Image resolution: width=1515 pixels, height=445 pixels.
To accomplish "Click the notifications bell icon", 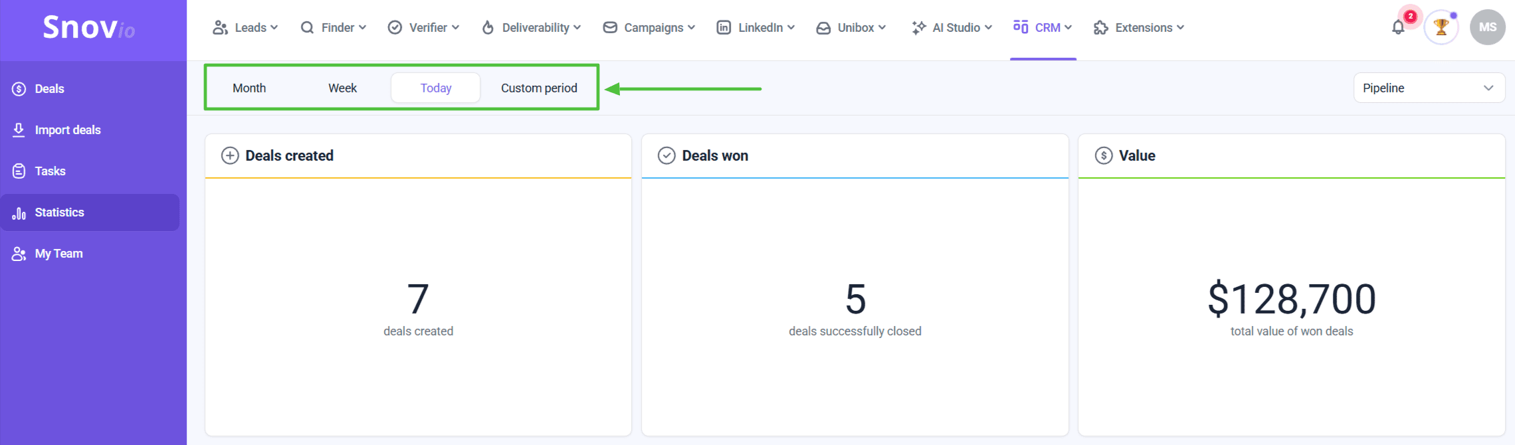I will point(1398,28).
